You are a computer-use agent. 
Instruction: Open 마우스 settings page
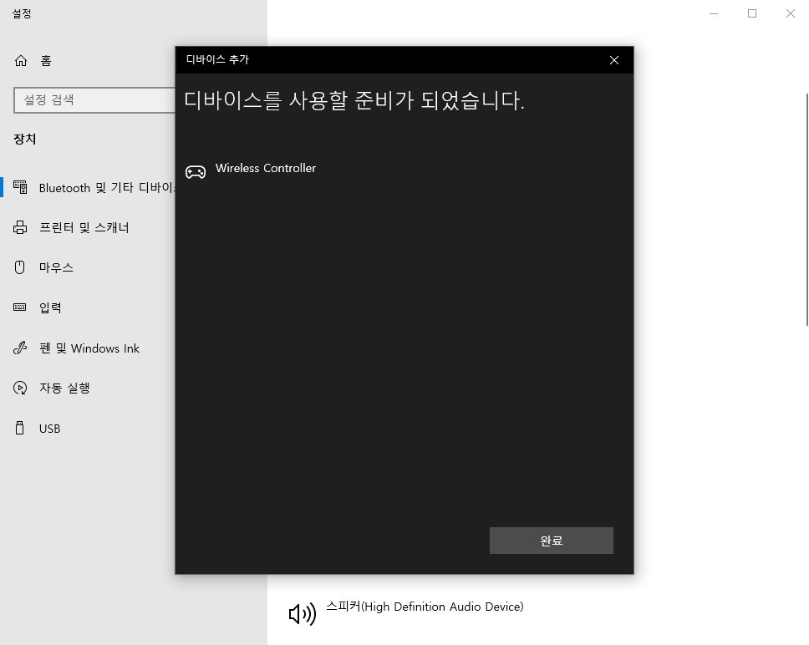point(56,267)
